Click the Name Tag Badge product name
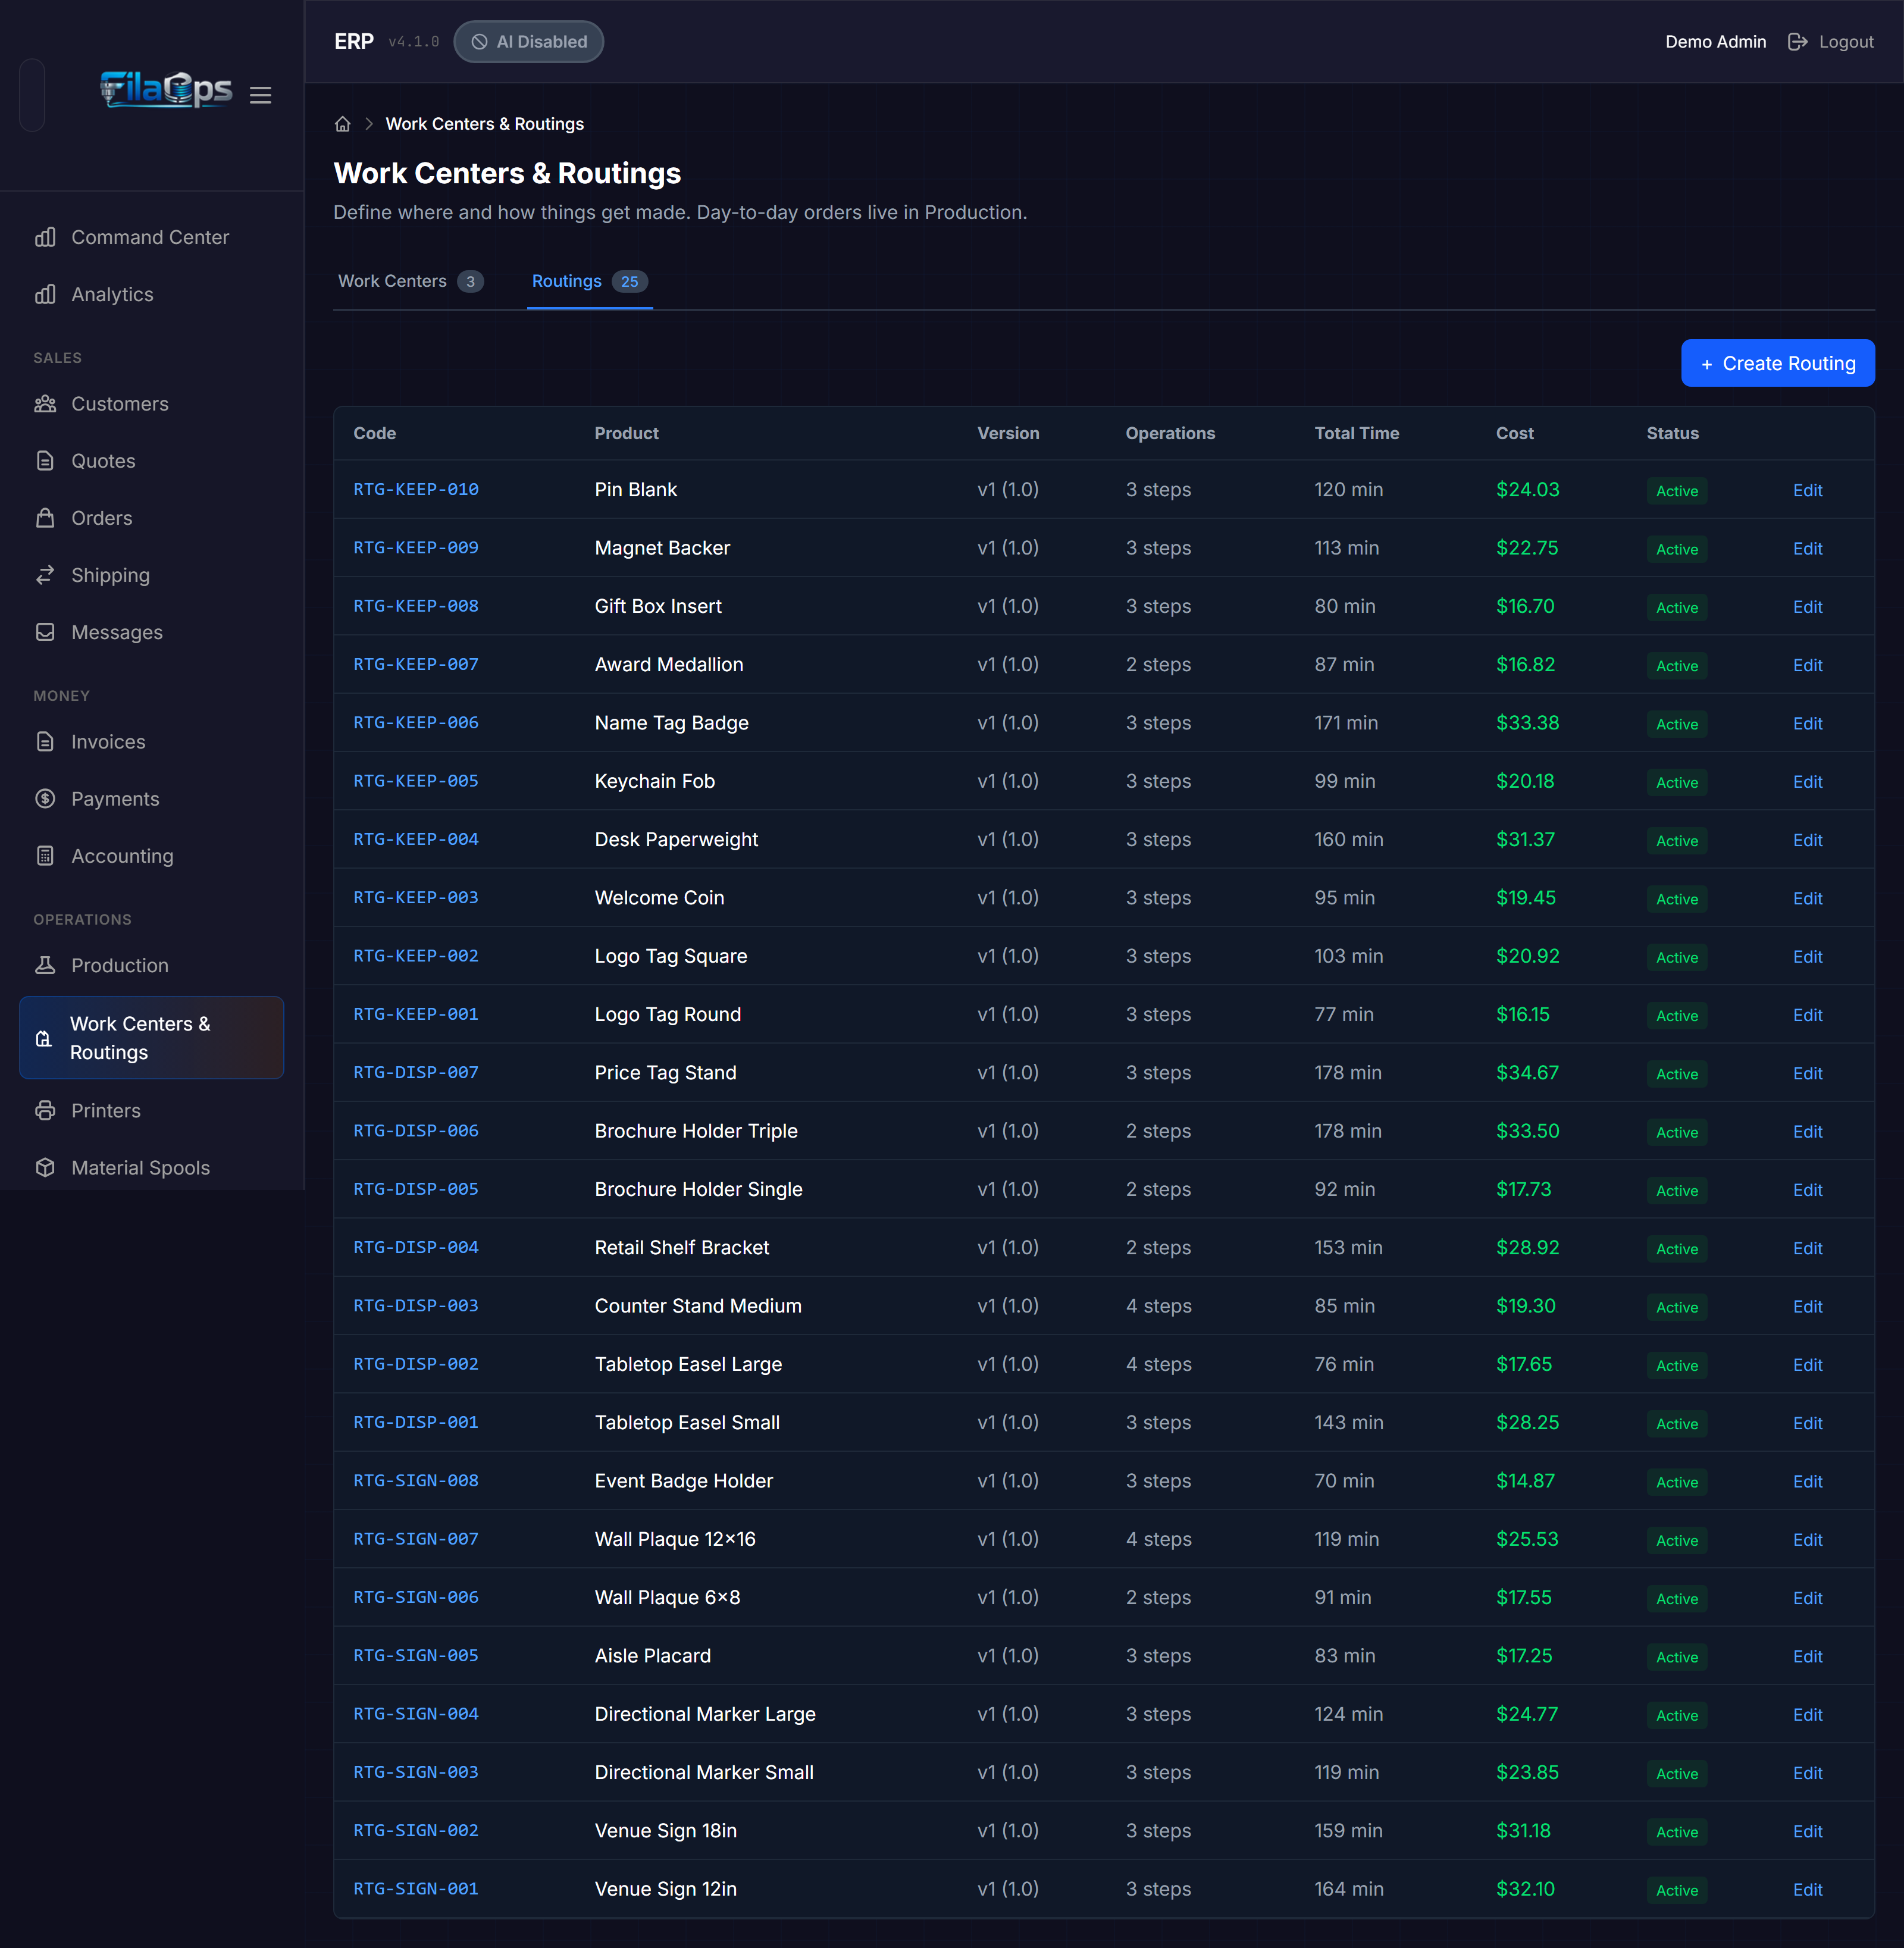The width and height of the screenshot is (1904, 1948). [671, 723]
